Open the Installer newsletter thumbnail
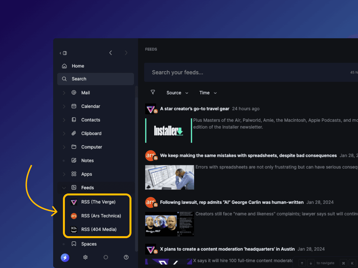The image size is (358, 268). point(169,130)
